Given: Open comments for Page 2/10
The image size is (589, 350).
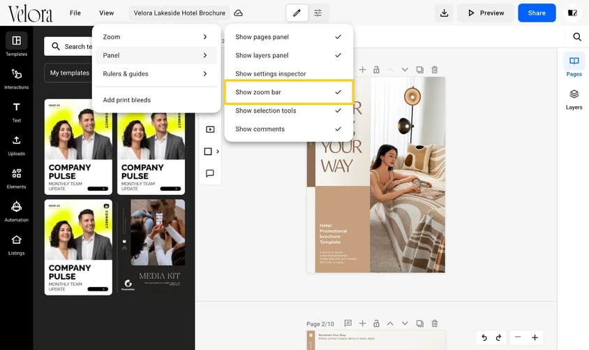Looking at the screenshot, I should [348, 323].
